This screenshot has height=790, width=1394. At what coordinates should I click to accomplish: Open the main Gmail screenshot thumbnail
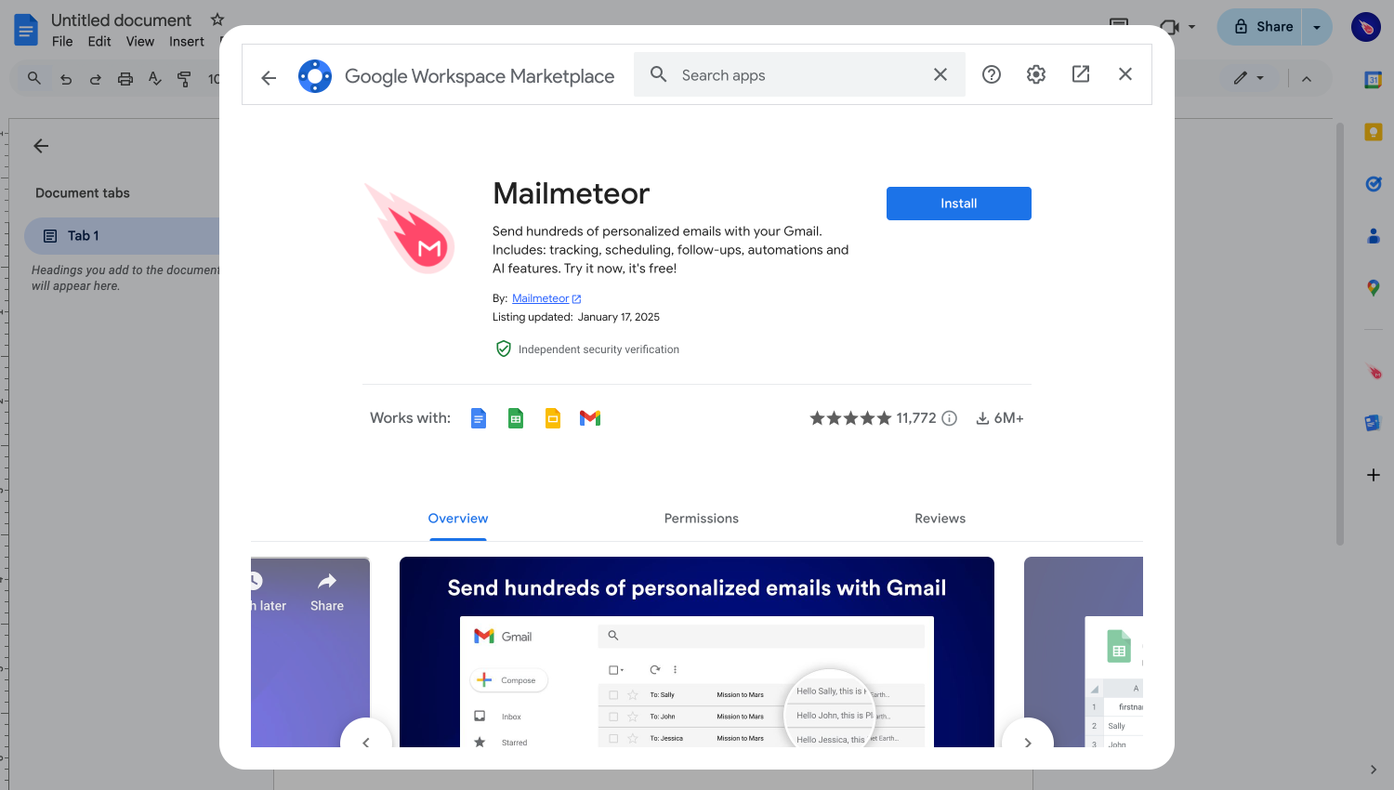click(x=697, y=652)
